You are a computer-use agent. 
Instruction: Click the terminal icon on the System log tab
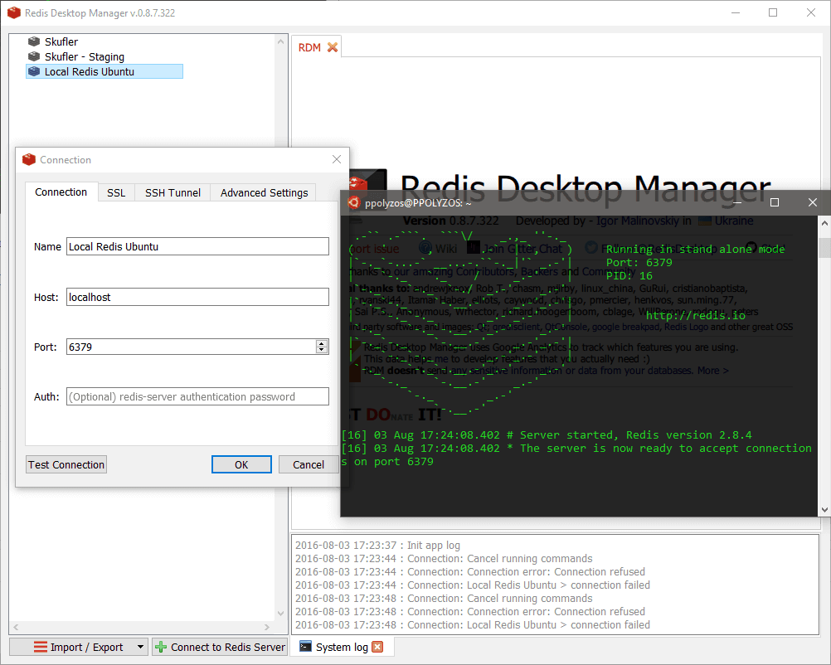304,647
